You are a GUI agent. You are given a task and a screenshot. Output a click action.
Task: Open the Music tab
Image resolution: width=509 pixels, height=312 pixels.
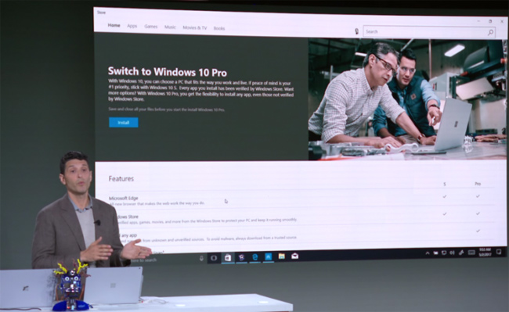point(170,27)
